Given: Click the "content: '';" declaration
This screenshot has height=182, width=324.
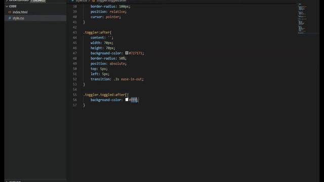Looking at the screenshot, I should pos(102,37).
